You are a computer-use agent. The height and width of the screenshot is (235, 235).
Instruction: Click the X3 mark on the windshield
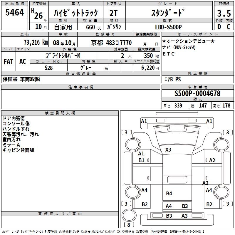[168, 150]
